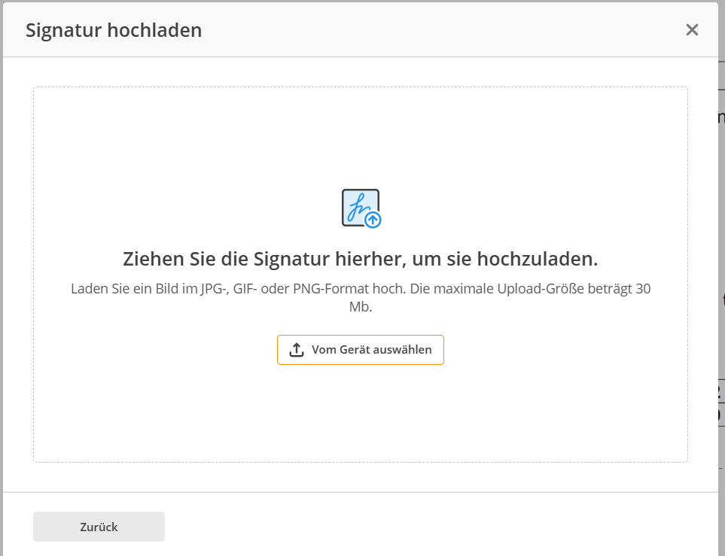
Task: Click the Zurück button to go back
Action: point(98,526)
